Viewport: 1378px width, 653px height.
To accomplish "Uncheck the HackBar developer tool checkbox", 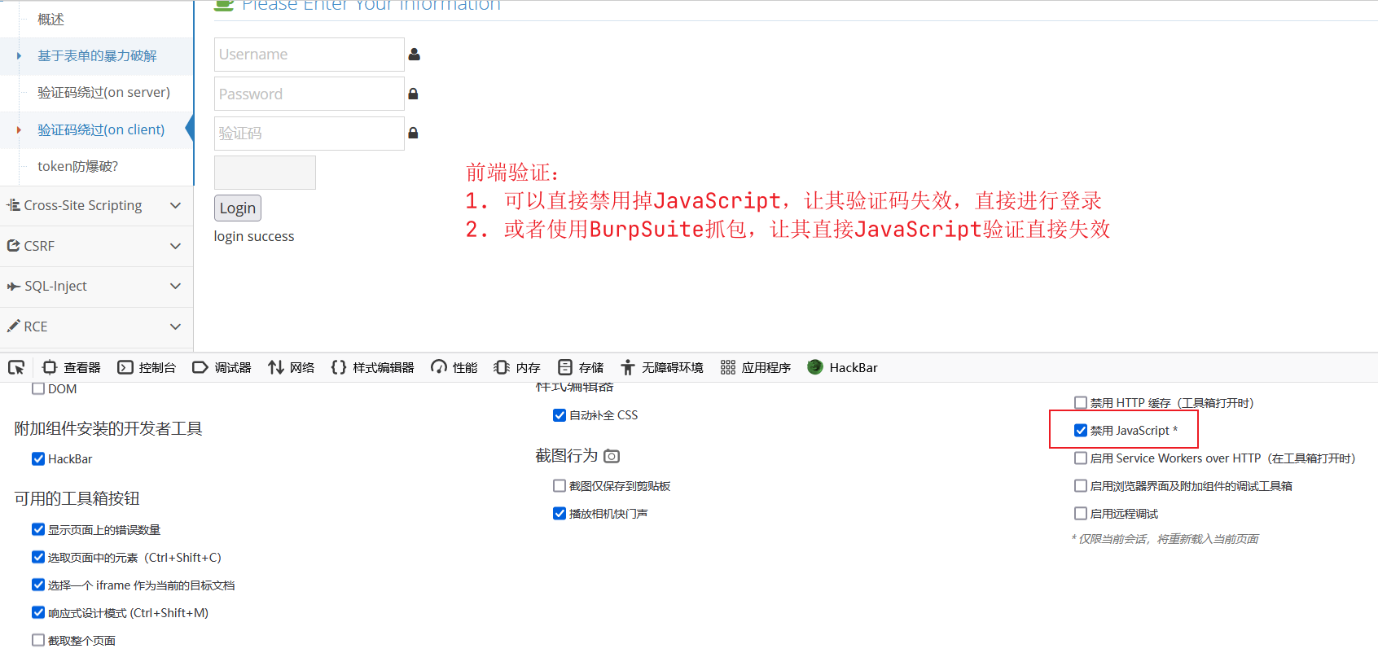I will pos(38,458).
